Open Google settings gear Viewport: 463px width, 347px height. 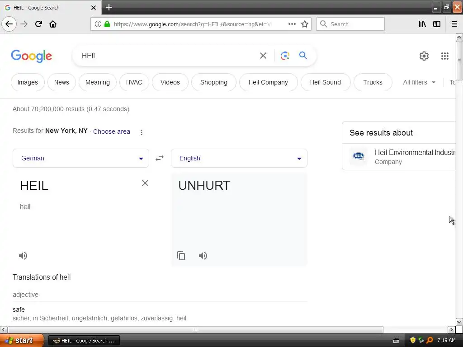(x=424, y=56)
